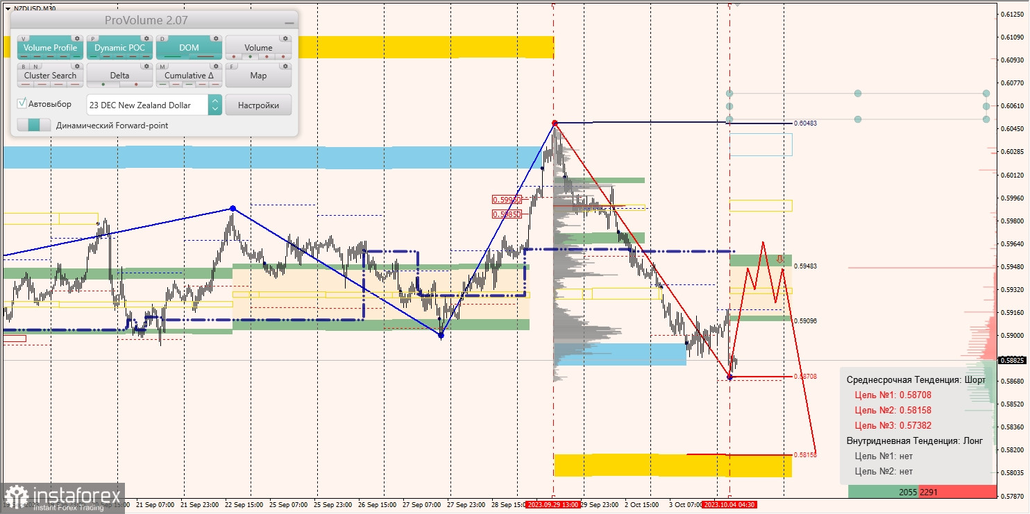The height and width of the screenshot is (514, 1030).
Task: Toggle the DOM button
Action: click(x=189, y=47)
